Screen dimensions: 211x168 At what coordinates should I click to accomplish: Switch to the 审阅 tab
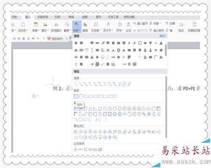[x=71, y=17]
